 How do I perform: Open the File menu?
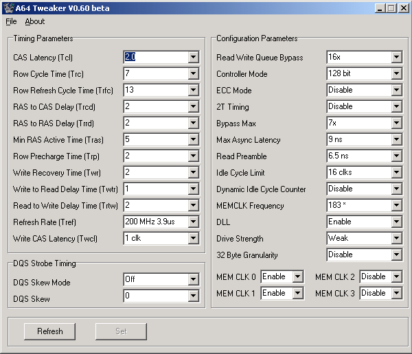(11, 21)
